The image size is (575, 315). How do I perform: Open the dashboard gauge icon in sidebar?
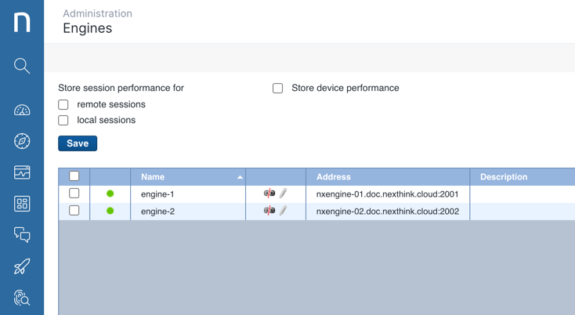22,110
